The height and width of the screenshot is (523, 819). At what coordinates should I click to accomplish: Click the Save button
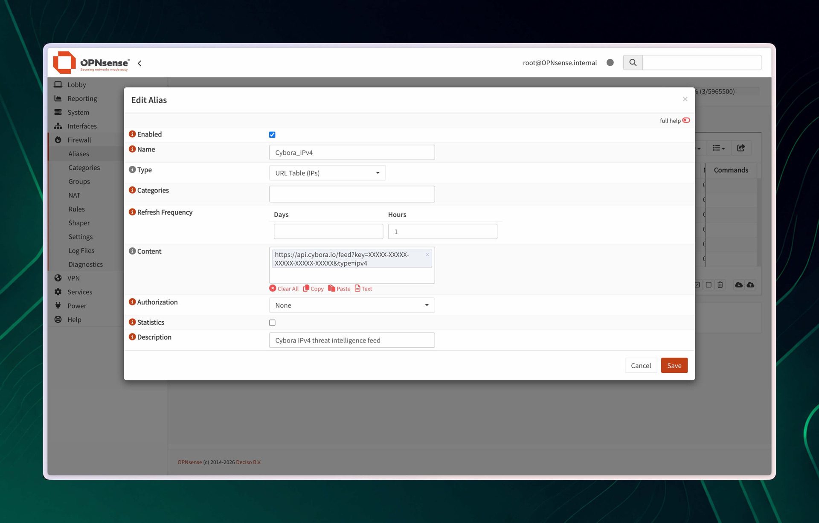point(674,366)
